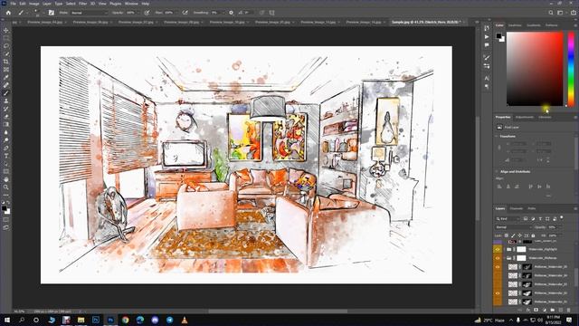Open the Window menu
This screenshot has height=326, width=579.
131,4
